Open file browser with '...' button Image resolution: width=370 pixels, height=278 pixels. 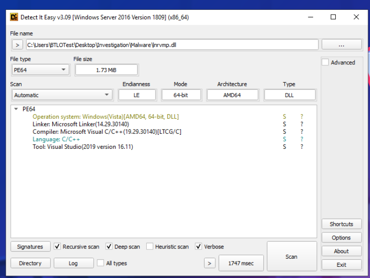point(341,45)
